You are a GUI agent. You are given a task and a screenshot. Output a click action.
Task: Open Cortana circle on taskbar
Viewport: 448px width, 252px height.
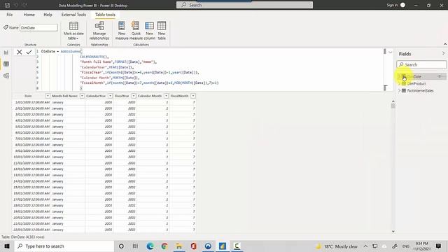(121, 246)
